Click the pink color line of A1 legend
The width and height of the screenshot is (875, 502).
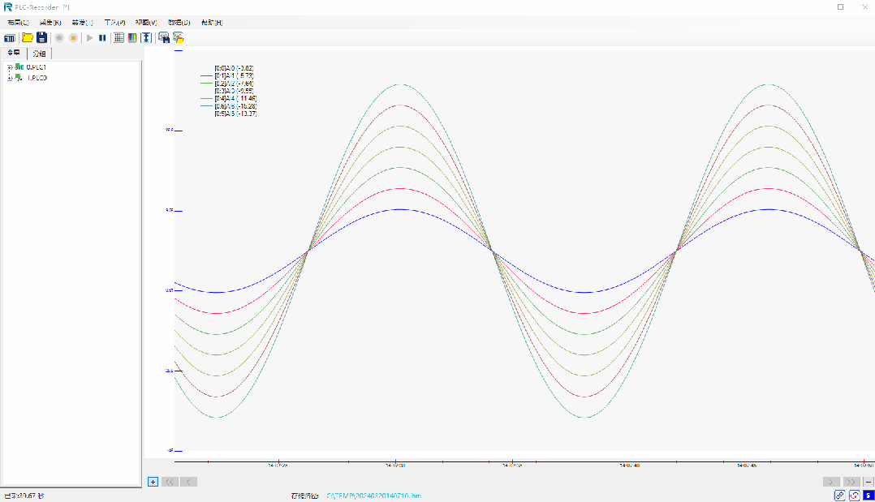[x=206, y=76]
